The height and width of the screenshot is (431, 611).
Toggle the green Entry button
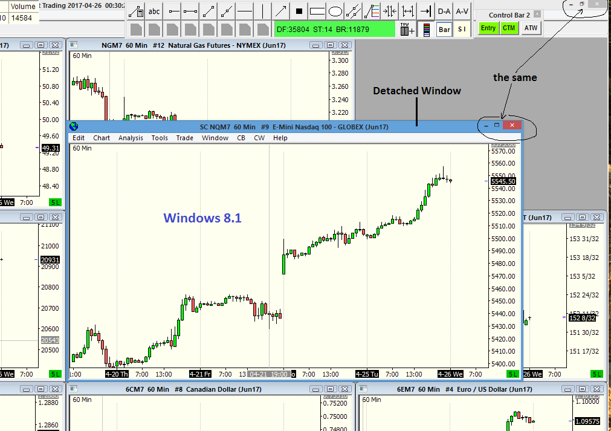pyautogui.click(x=488, y=28)
